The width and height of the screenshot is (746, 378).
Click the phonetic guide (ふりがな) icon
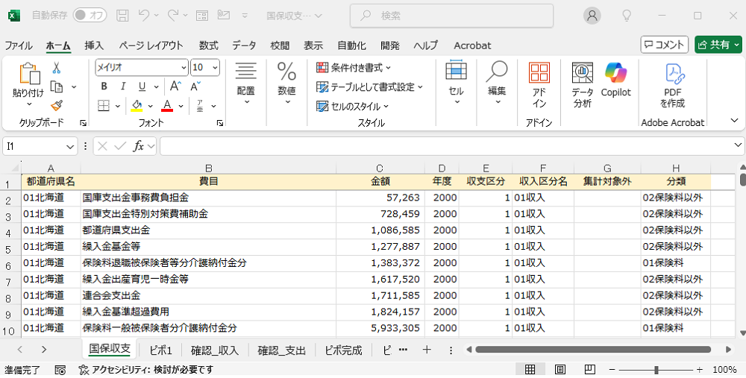200,106
